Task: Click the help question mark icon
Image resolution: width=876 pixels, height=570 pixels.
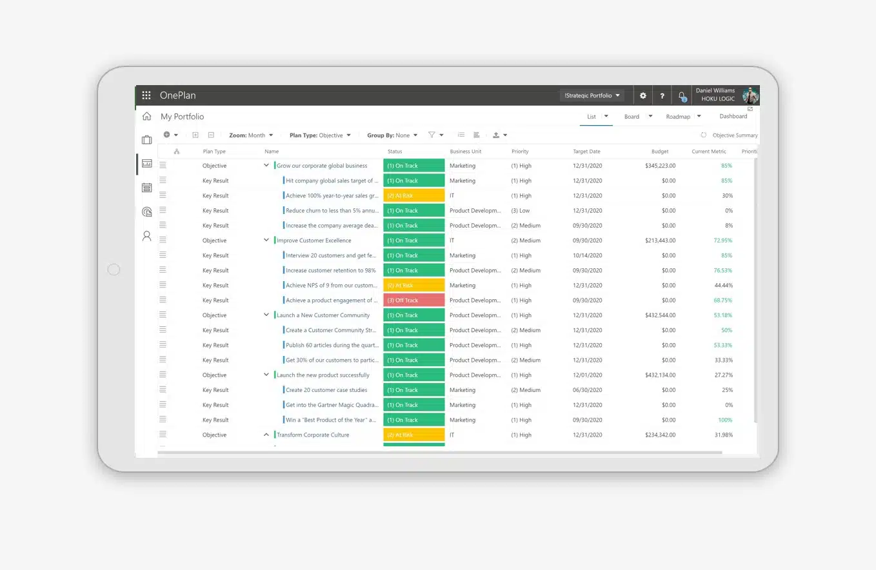Action: coord(662,95)
